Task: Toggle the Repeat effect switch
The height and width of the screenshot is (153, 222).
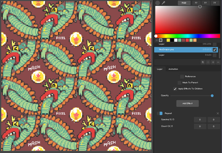Action: 160,113
